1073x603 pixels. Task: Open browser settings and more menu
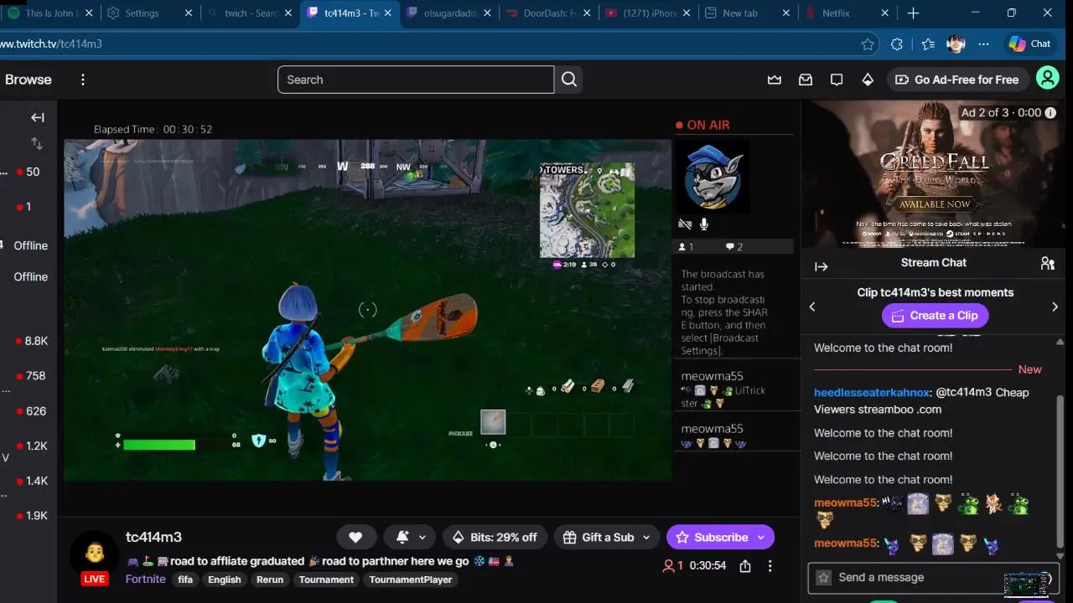pyautogui.click(x=983, y=44)
